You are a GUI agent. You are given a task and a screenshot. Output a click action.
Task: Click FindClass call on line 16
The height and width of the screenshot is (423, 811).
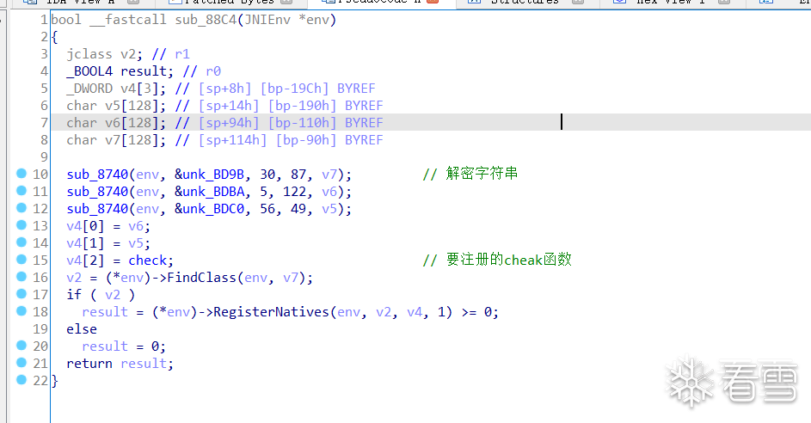tap(202, 278)
